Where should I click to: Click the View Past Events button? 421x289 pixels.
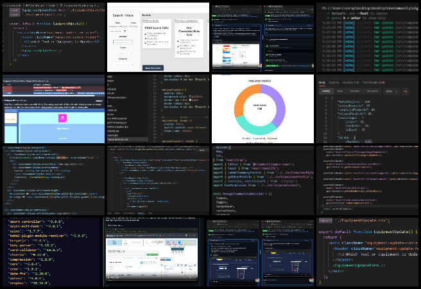click(153, 67)
